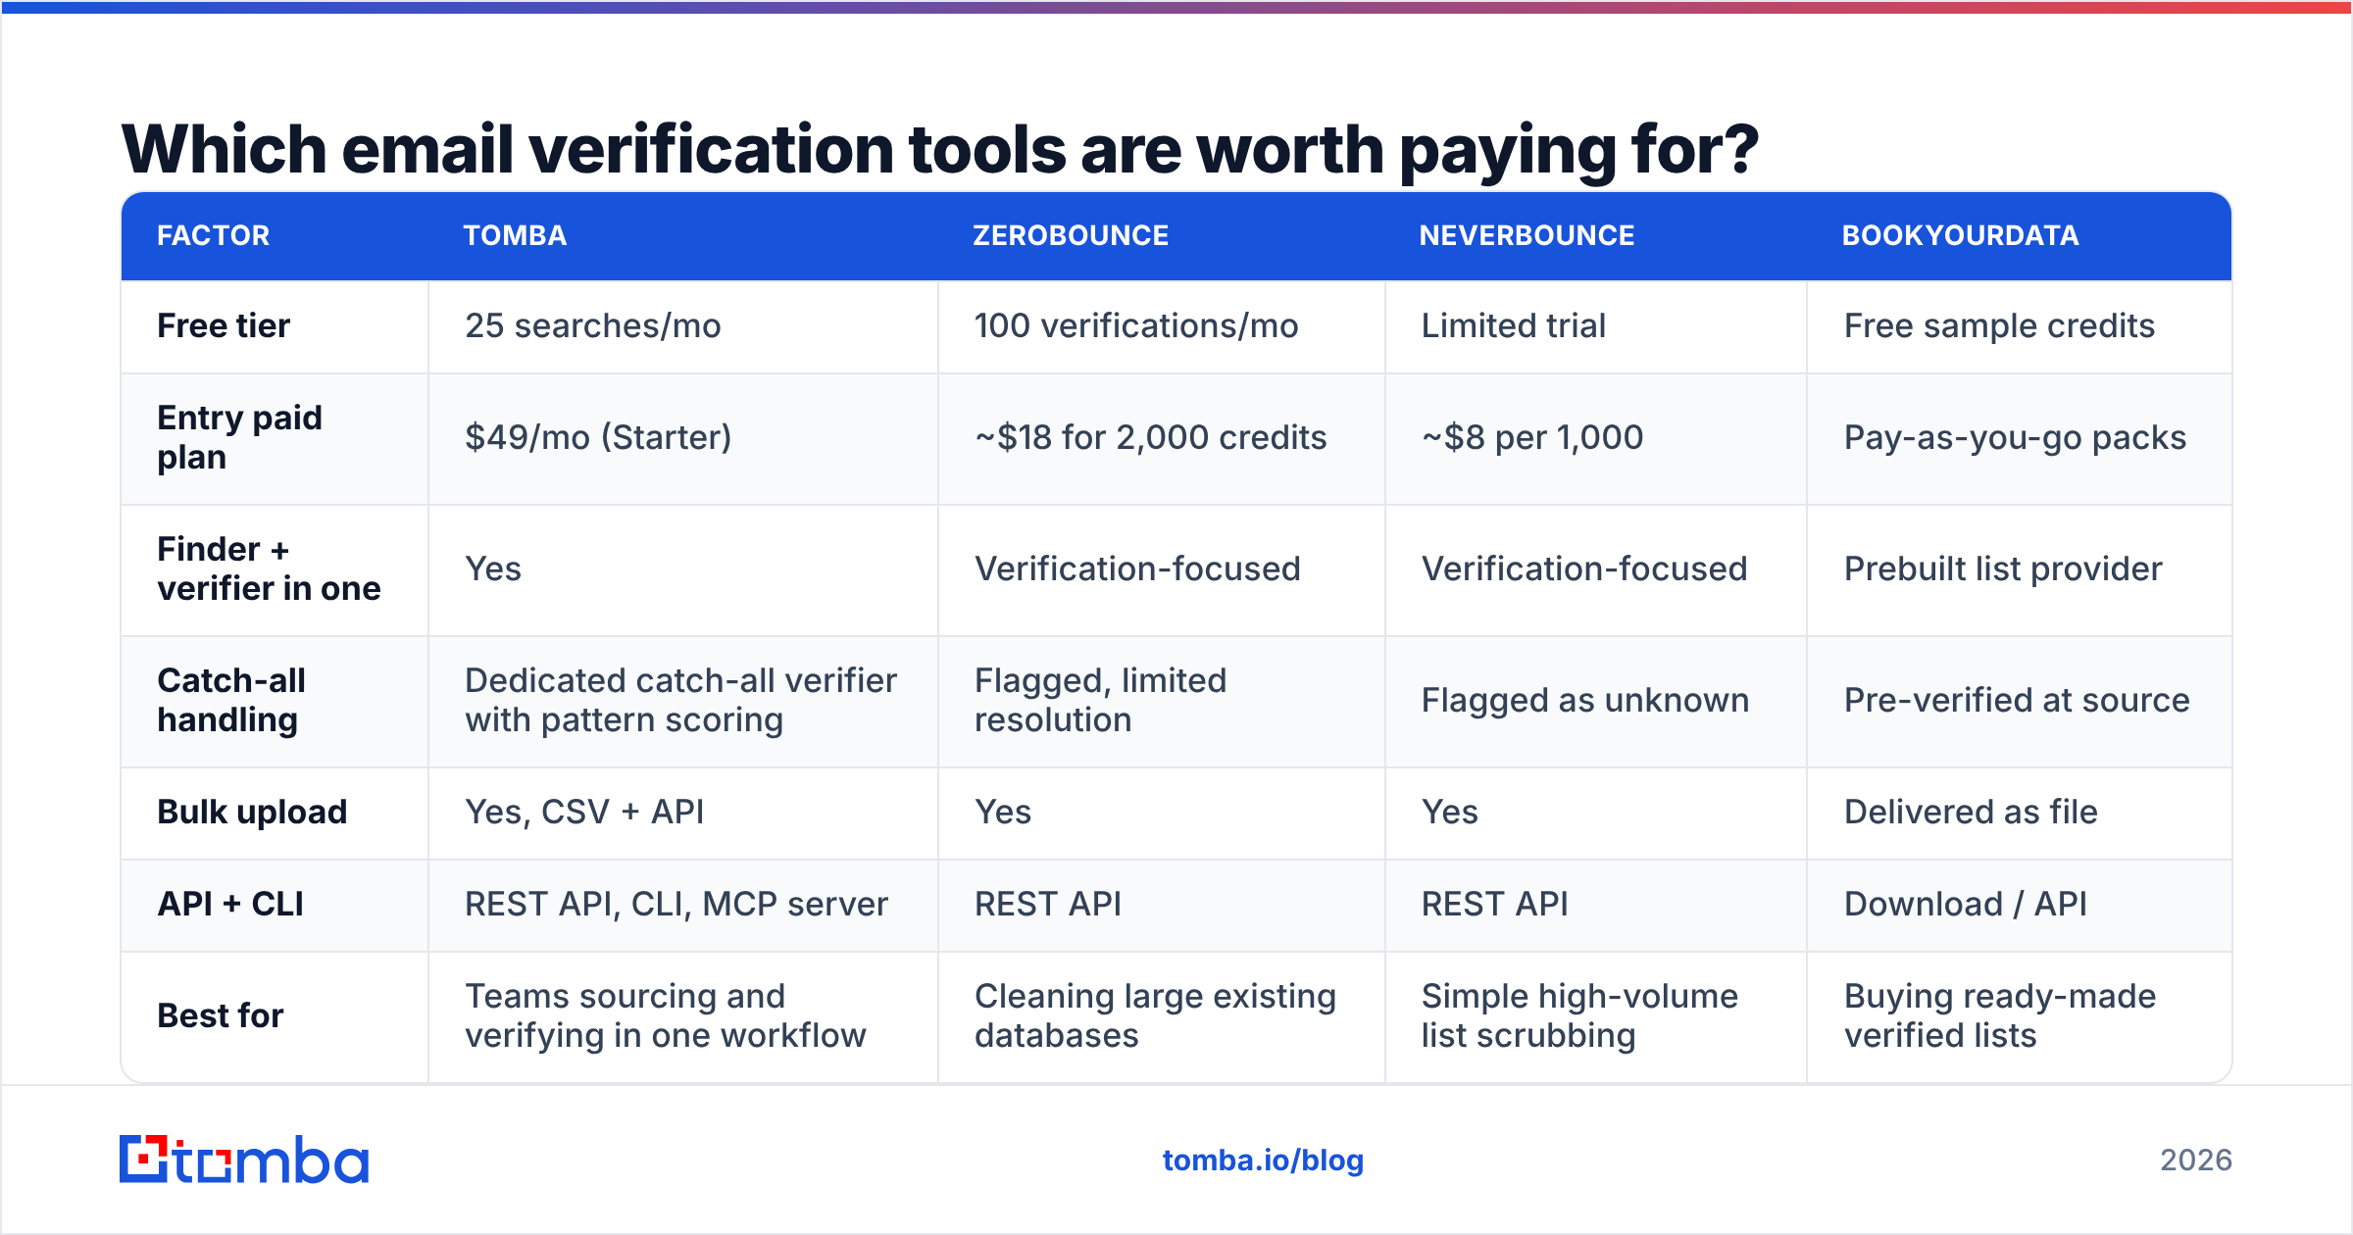Click Tomba's 'Yes' in Finder row
The height and width of the screenshot is (1235, 2353).
click(x=493, y=568)
